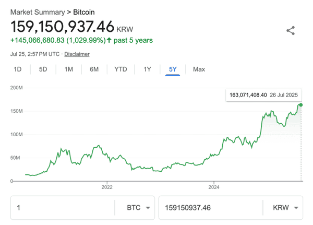Image resolution: width=313 pixels, height=225 pixels.
Task: Open the Max range tab
Action: 199,69
